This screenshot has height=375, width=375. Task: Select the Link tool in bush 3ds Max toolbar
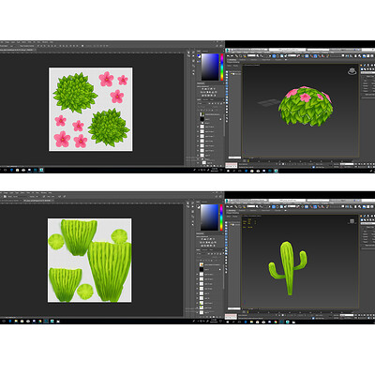tap(236, 55)
